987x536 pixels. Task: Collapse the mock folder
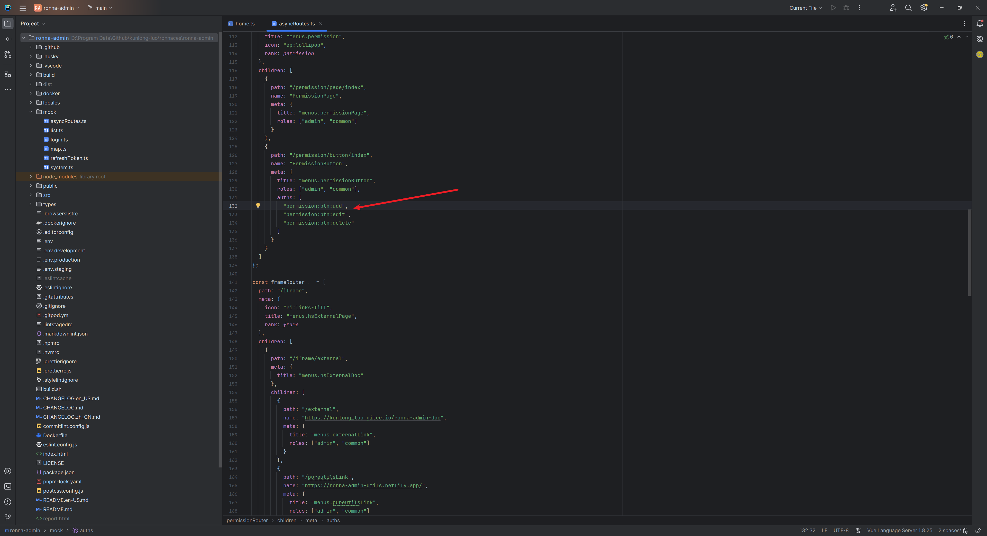click(x=31, y=112)
